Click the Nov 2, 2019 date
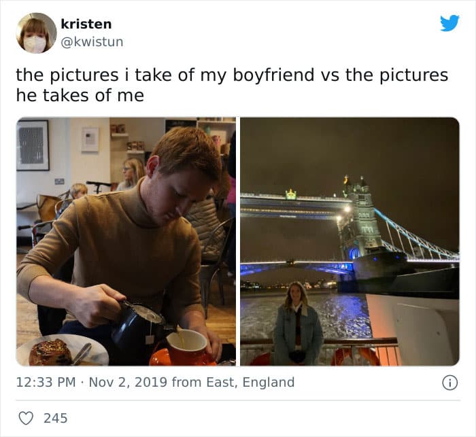This screenshot has height=437, width=476. (128, 382)
